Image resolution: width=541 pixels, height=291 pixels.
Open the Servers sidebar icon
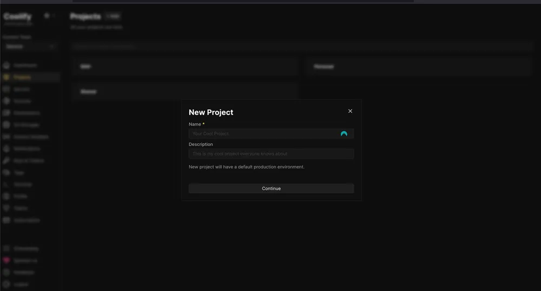[6, 89]
